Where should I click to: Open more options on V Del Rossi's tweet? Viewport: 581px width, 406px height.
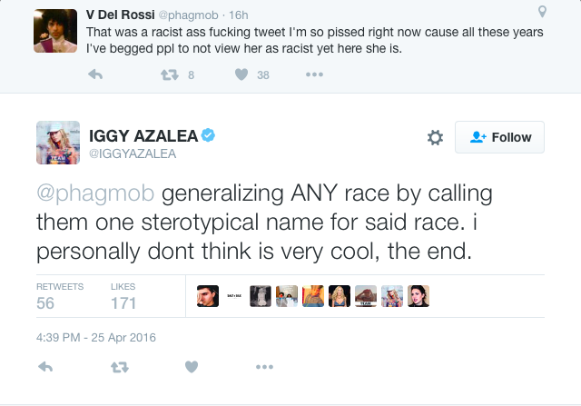[314, 75]
